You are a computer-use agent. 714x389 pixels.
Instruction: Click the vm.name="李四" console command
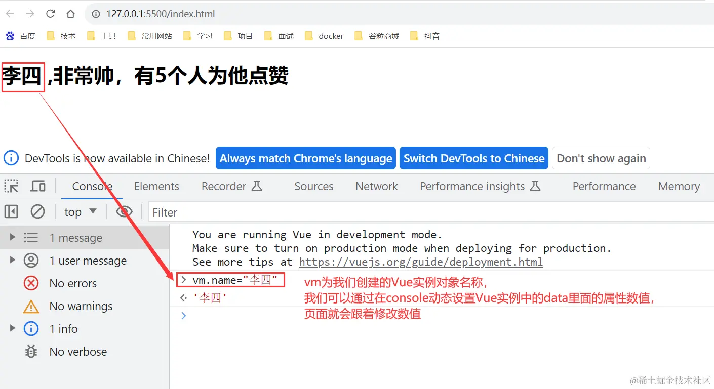click(x=235, y=280)
